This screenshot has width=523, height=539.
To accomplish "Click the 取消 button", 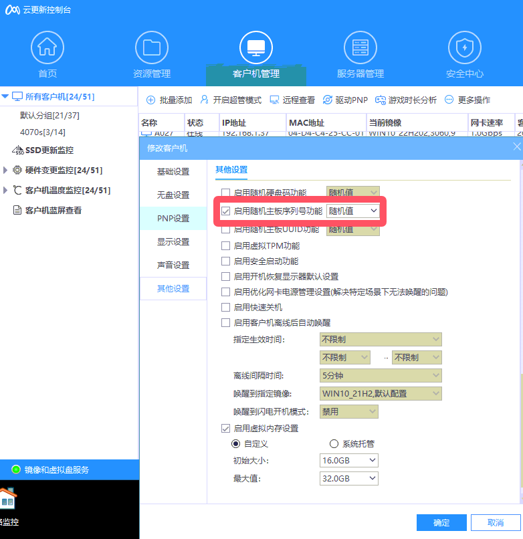I will 496,522.
